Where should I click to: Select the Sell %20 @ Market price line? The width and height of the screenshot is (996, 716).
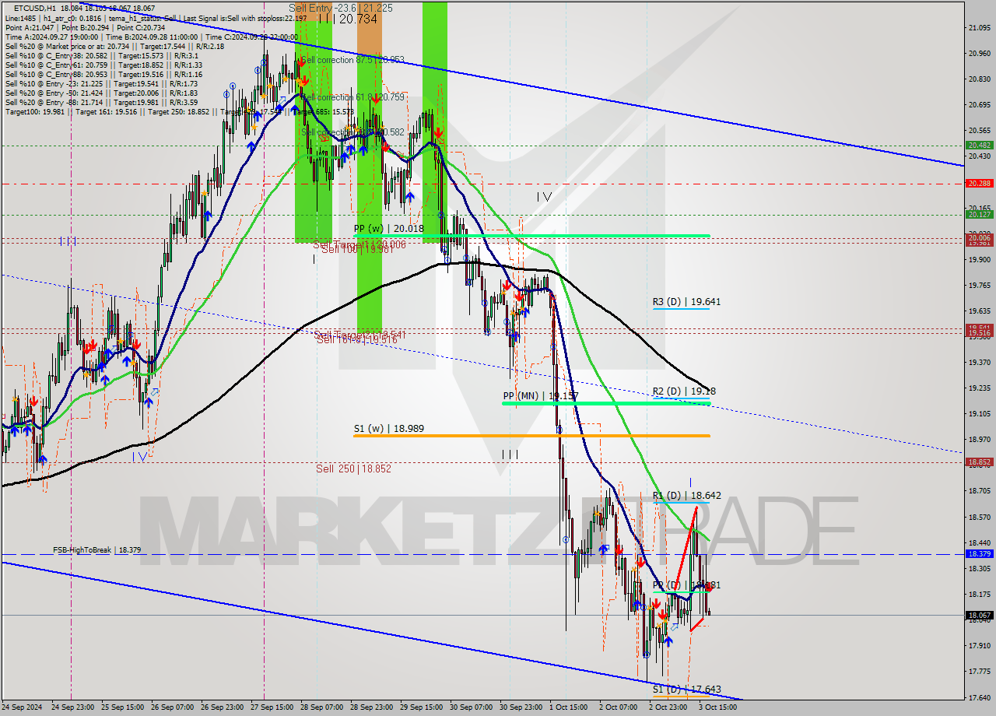(114, 47)
